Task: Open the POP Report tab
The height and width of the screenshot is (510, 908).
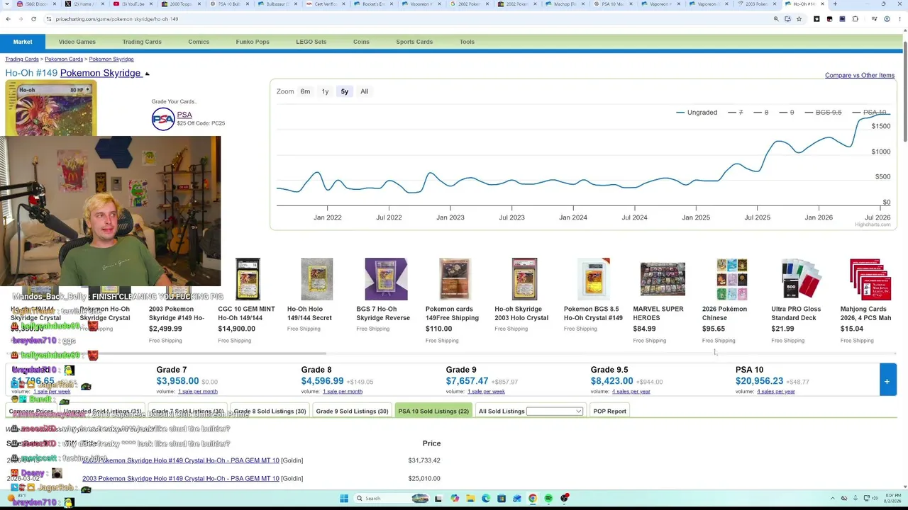Action: click(609, 412)
